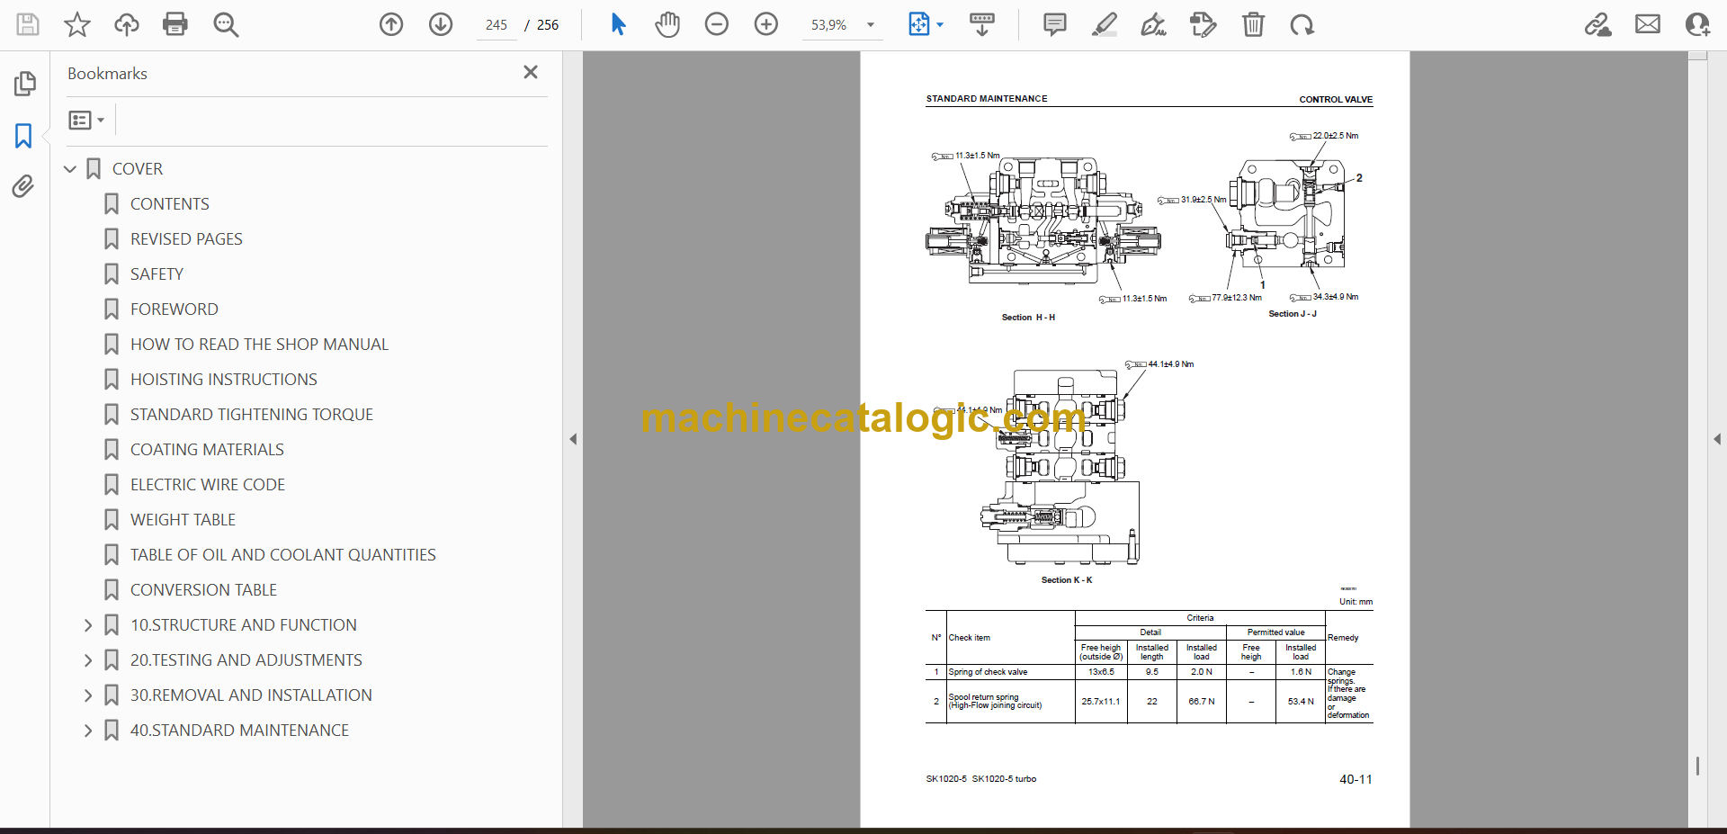Choose the selection arrow tool
The height and width of the screenshot is (834, 1727).
pos(618,24)
